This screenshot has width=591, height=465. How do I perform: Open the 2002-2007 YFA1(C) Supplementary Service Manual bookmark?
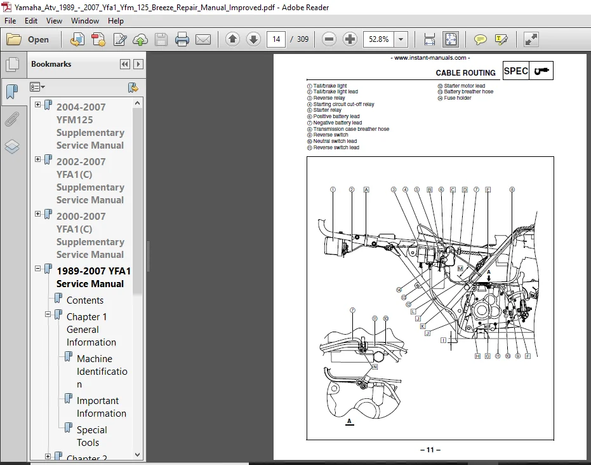[90, 180]
